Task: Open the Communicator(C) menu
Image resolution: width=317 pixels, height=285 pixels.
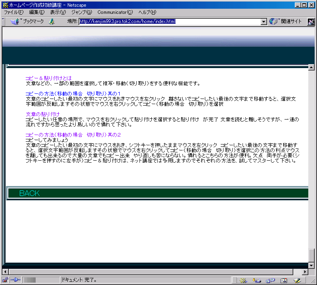Action: [x=115, y=12]
